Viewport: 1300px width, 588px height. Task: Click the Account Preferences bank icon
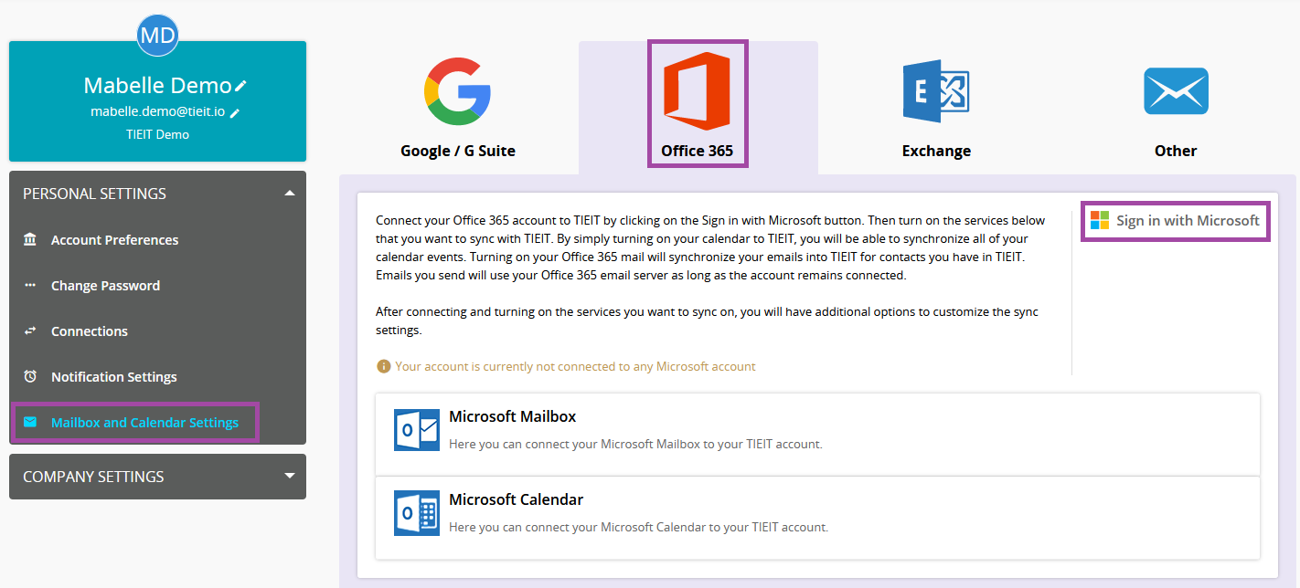tap(30, 239)
